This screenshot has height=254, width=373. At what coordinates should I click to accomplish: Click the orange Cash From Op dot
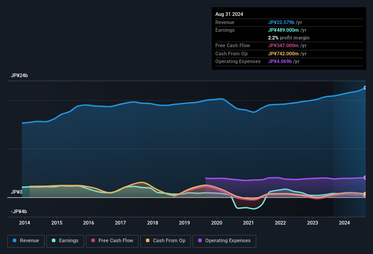(148, 241)
